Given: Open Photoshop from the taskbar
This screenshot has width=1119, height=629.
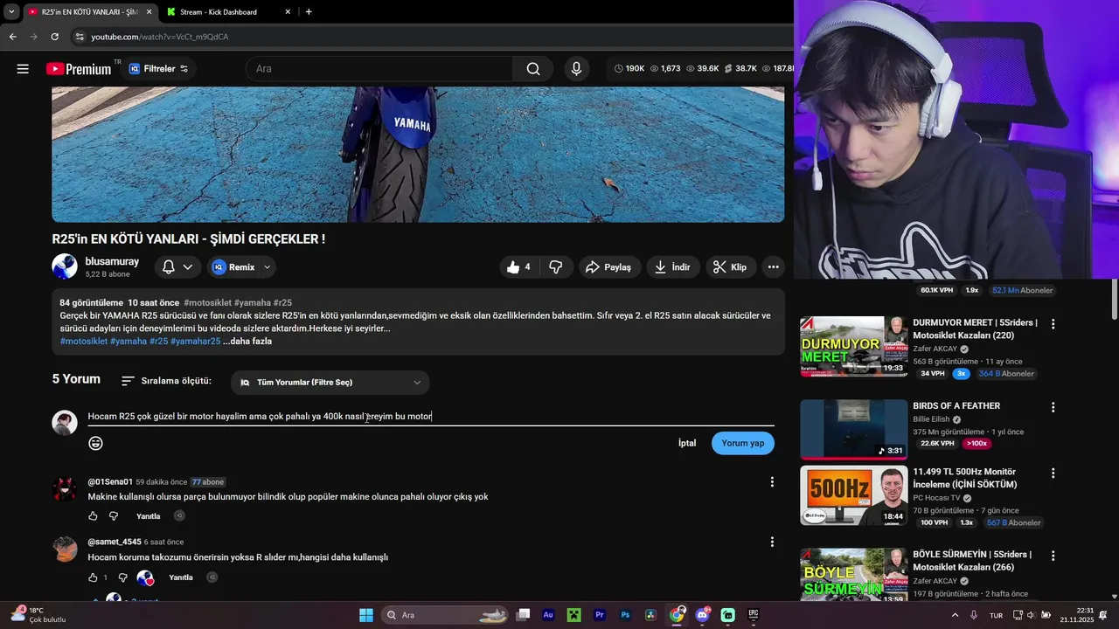Looking at the screenshot, I should [625, 615].
